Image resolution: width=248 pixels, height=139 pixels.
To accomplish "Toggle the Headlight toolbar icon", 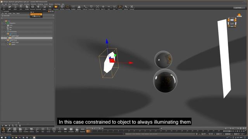I will (73, 7).
